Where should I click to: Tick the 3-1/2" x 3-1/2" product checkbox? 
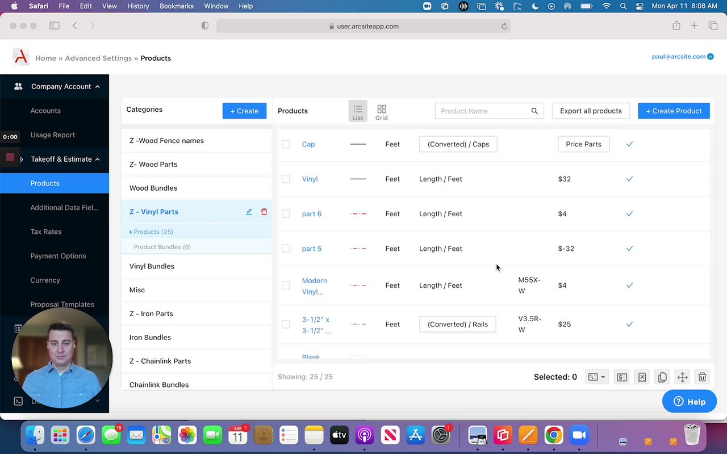coord(286,325)
